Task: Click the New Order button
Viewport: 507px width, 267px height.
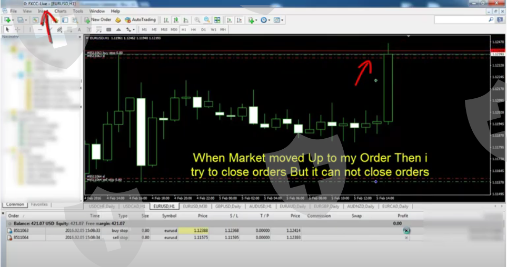Action: [x=97, y=19]
